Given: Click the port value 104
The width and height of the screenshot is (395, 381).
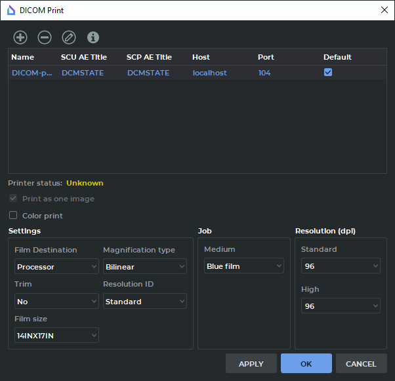Looking at the screenshot, I should 264,73.
